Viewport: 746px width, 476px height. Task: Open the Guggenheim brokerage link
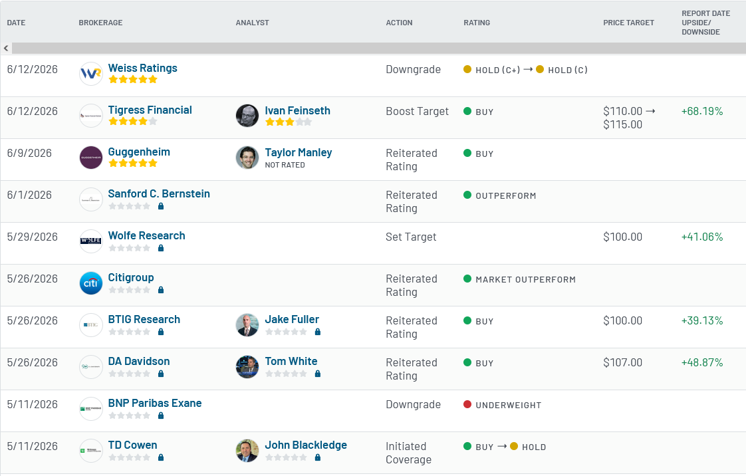[139, 152]
